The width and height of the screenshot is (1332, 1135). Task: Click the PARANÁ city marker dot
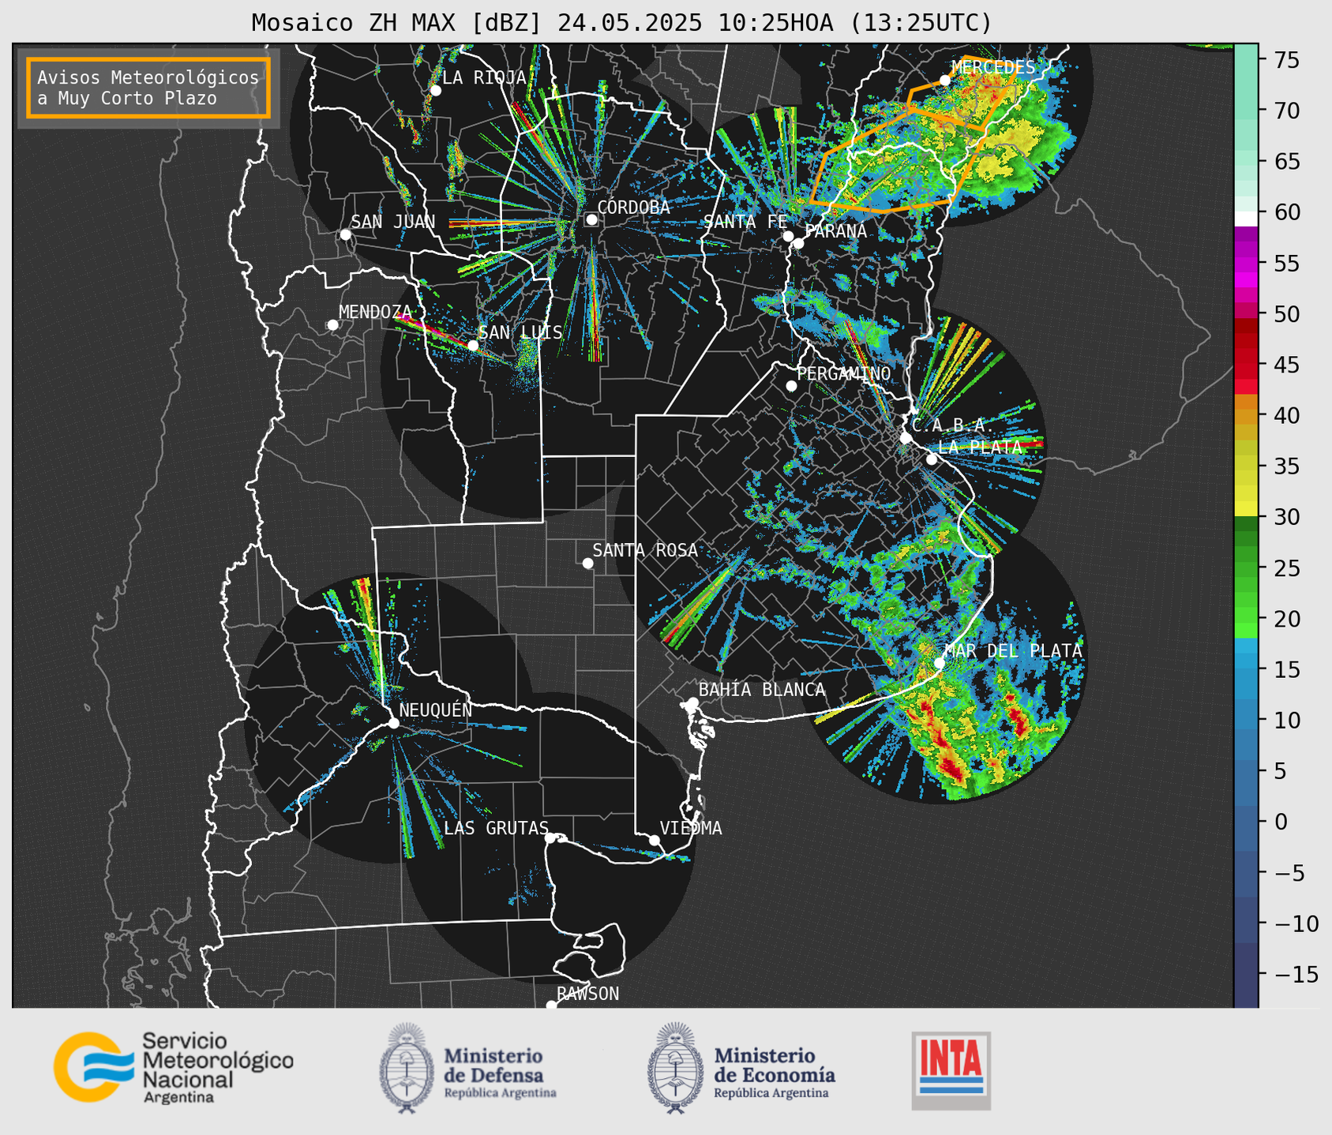[x=798, y=243]
